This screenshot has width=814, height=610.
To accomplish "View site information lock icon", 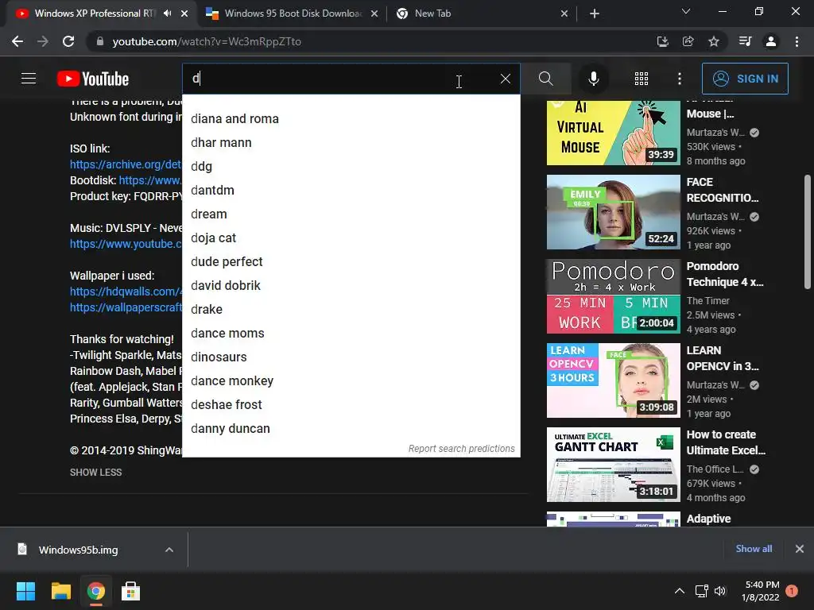I will pos(100,41).
